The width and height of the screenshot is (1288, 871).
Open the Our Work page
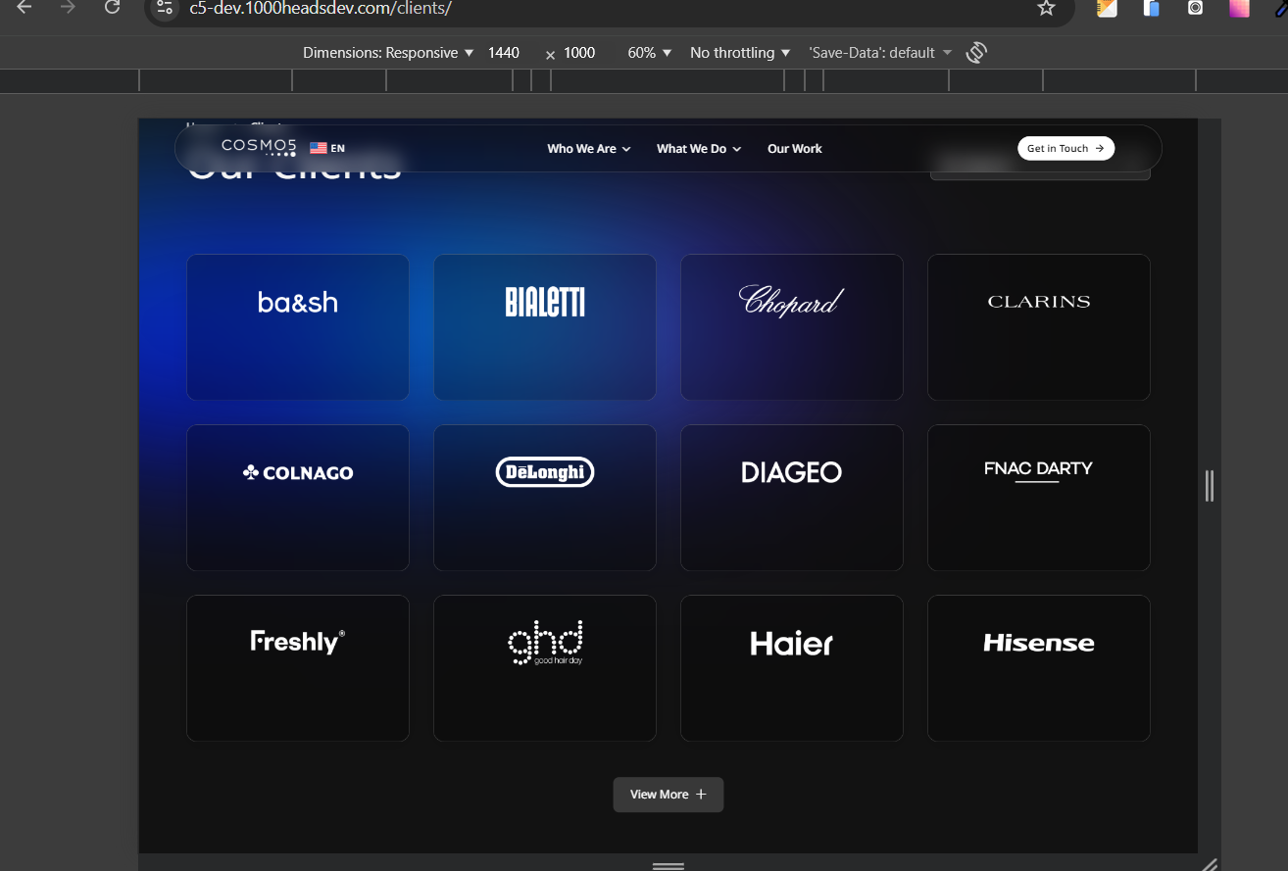click(x=795, y=149)
